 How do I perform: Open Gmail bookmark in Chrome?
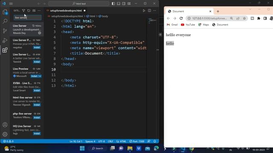tap(172, 25)
